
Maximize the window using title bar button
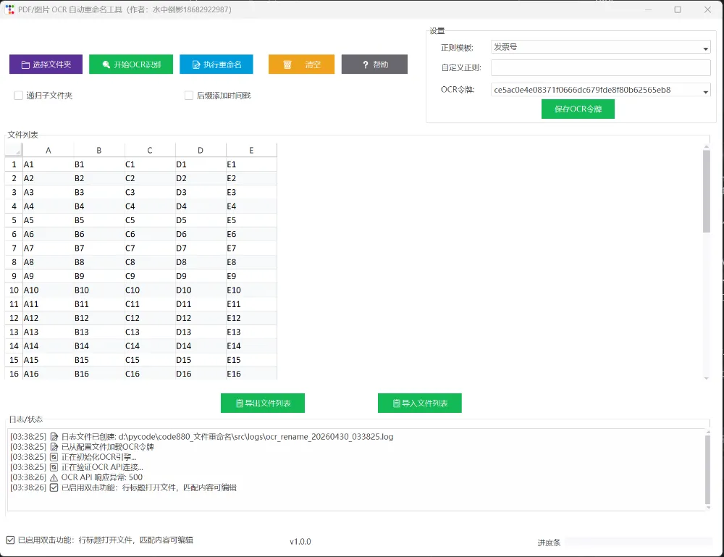click(678, 9)
